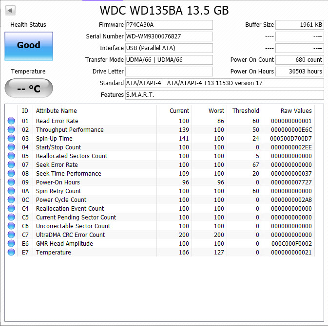
Task: Click the Threshold column header
Action: [246, 110]
